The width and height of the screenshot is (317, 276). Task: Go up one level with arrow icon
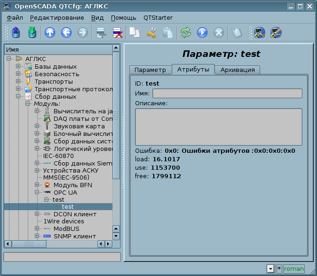point(50,32)
